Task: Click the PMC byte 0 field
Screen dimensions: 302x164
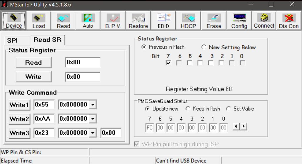Action: (224, 128)
